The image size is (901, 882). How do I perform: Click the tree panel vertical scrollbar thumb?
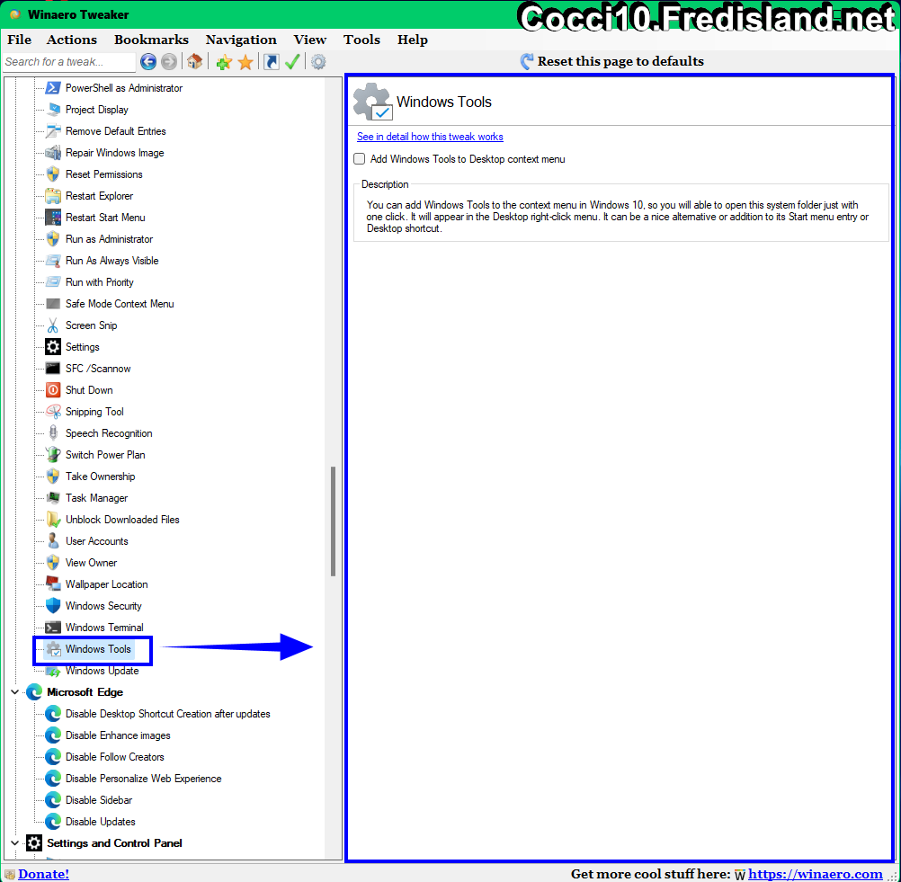(x=333, y=521)
